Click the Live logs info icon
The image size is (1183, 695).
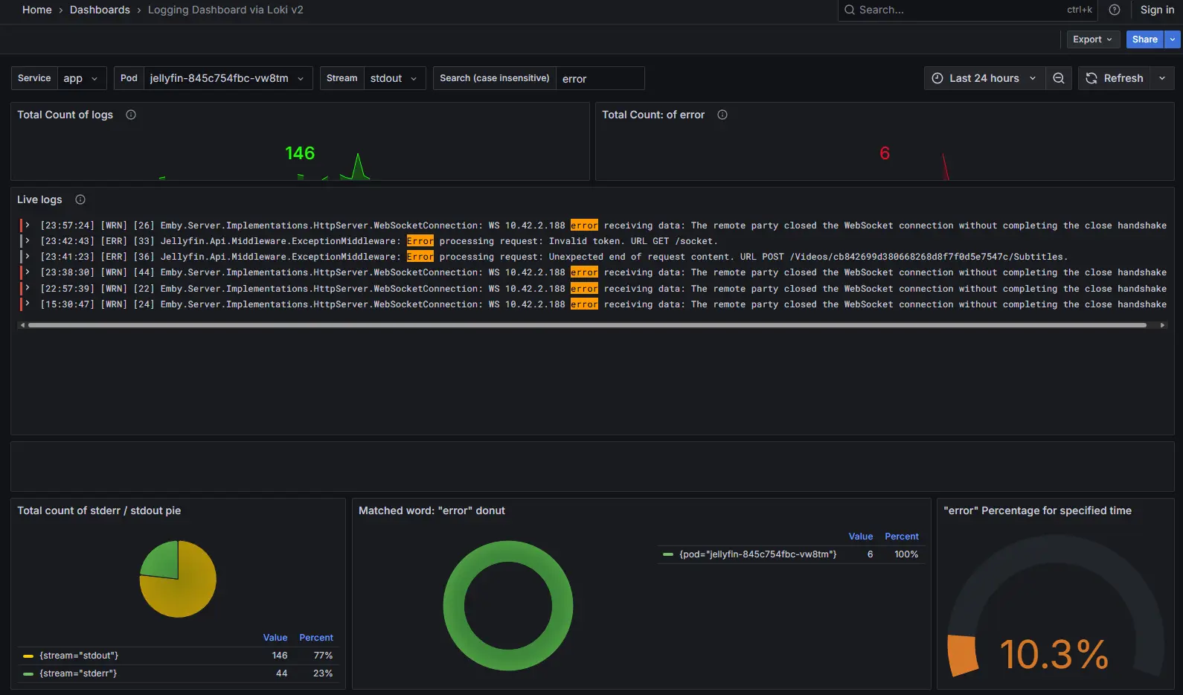80,199
